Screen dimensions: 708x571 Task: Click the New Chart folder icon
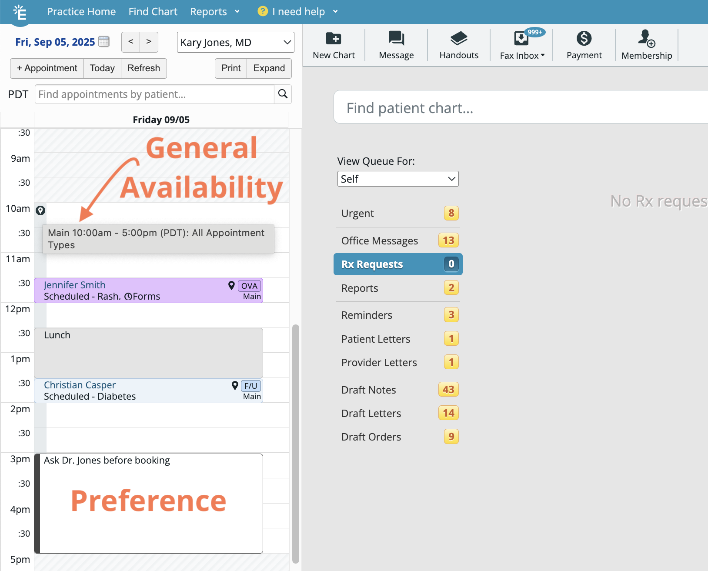click(334, 39)
